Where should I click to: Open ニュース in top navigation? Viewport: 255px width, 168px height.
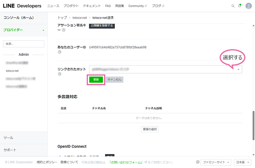point(53,6)
